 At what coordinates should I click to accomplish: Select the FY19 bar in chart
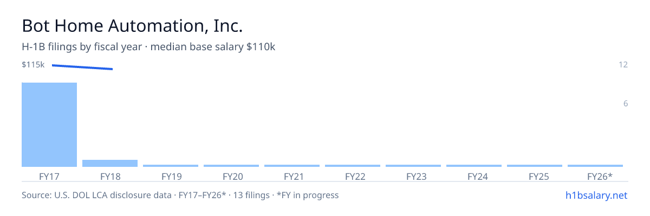[x=171, y=166]
